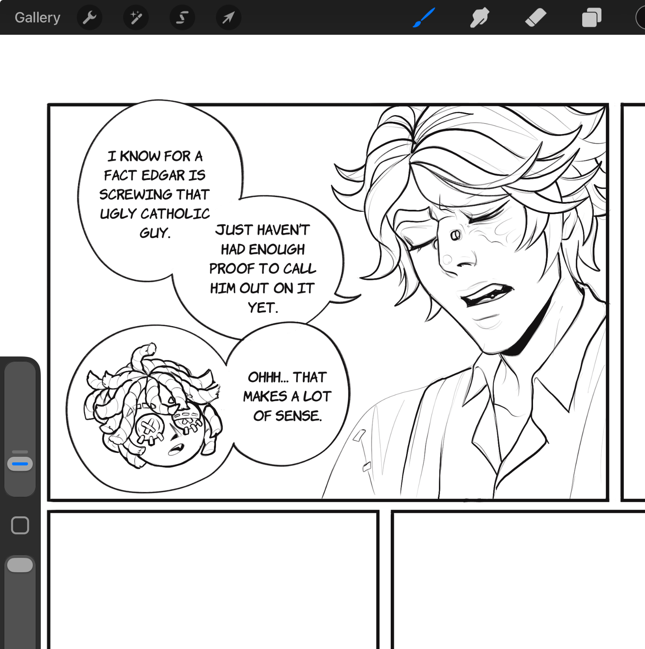Screen dimensions: 645x649
Task: Tap inside the empty bottom-right comic panel
Action: [518, 579]
